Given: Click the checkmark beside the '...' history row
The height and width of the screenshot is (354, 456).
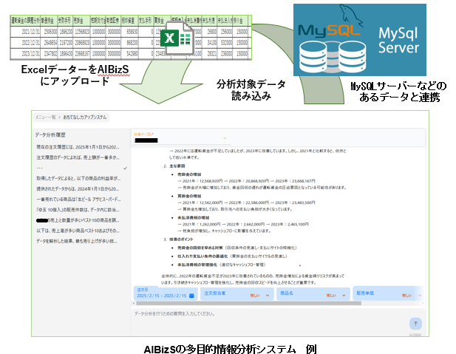Looking at the screenshot, I should tap(126, 168).
